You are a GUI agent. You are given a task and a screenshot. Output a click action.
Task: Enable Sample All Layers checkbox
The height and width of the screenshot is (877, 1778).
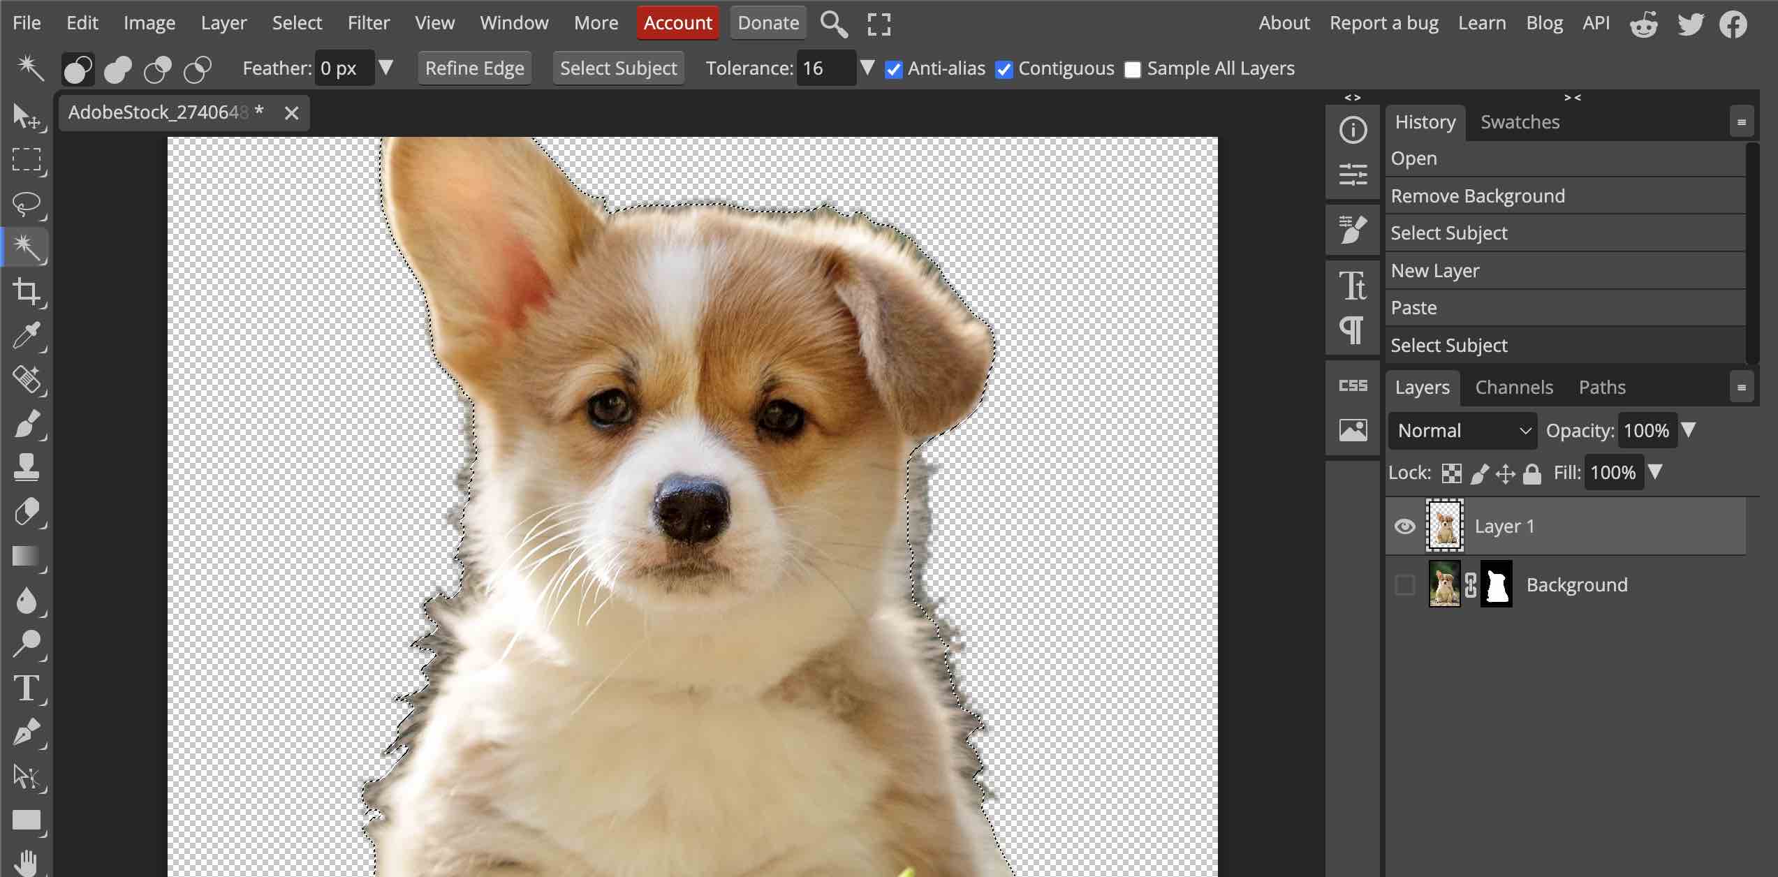click(1132, 69)
